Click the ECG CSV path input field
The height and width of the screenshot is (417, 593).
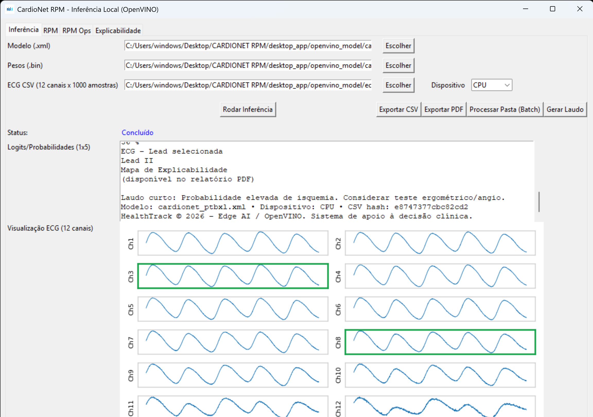pyautogui.click(x=248, y=85)
